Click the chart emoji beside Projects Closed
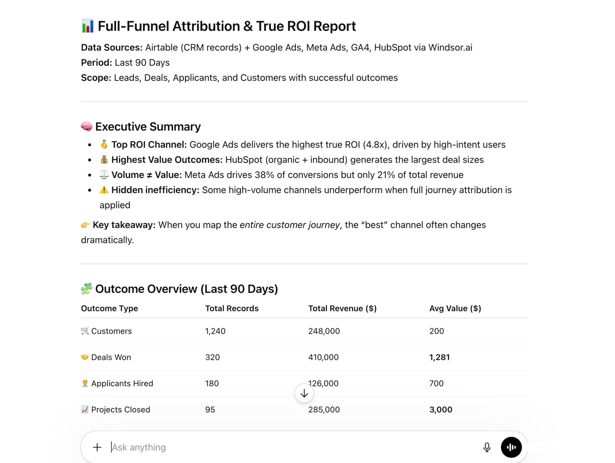Image resolution: width=615 pixels, height=463 pixels. [84, 409]
